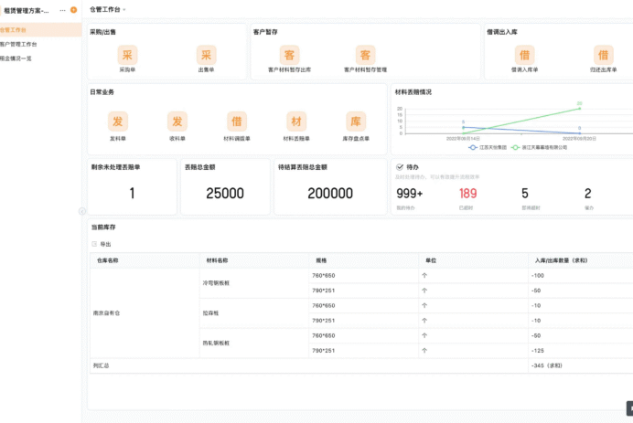Open the 5 about-to-overdue count
Image resolution: width=633 pixels, height=423 pixels.
(x=525, y=194)
